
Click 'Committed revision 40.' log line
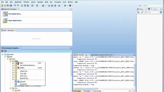click(87, 83)
